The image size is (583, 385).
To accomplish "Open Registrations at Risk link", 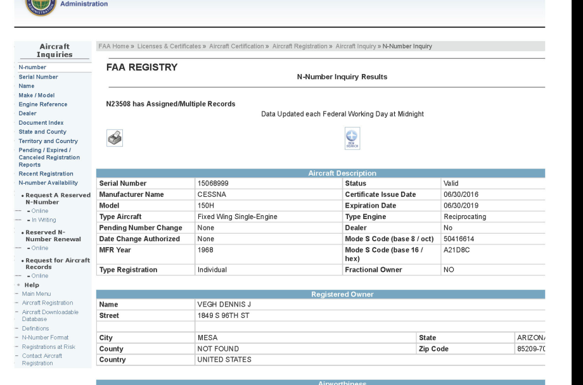I will click(48, 347).
